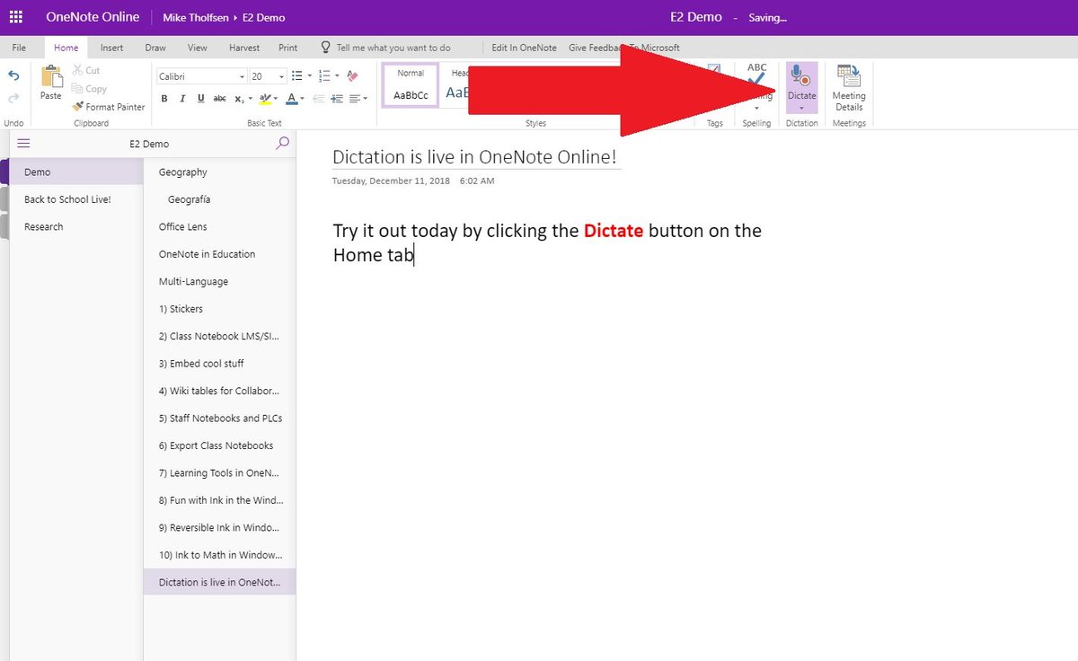Switch to the Draw tab
The image size is (1078, 661).
click(155, 48)
